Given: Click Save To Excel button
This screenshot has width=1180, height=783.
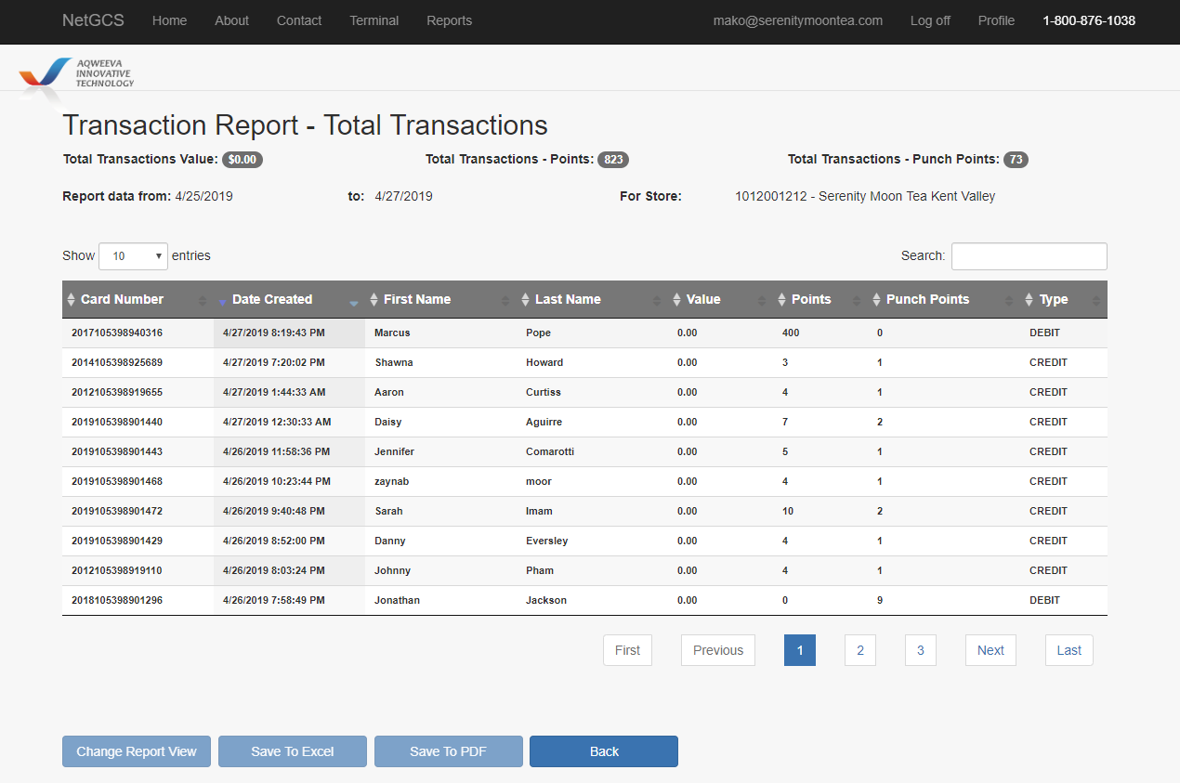Looking at the screenshot, I should coord(293,751).
